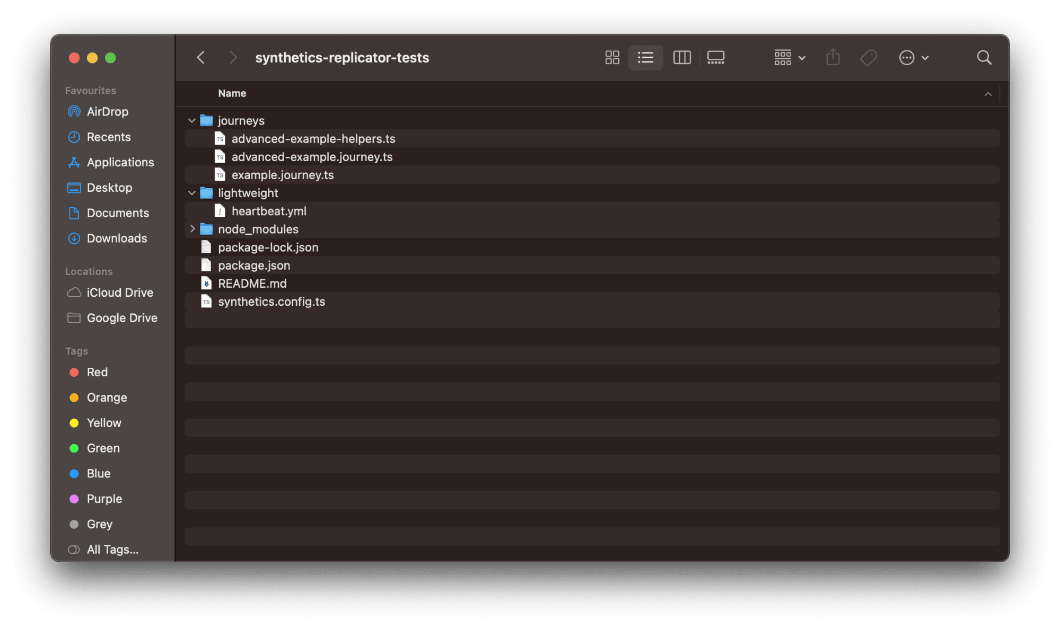Image resolution: width=1060 pixels, height=629 pixels.
Task: Click the Share toolbar icon
Action: (833, 57)
